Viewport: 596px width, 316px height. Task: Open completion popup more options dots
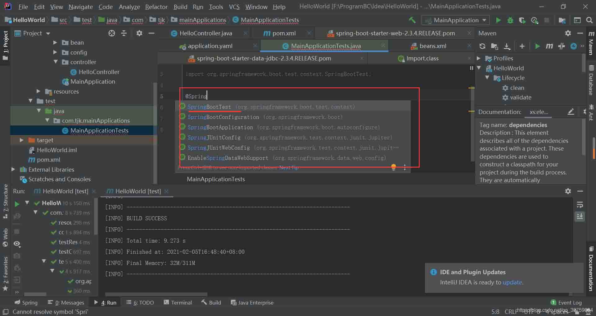click(x=405, y=168)
